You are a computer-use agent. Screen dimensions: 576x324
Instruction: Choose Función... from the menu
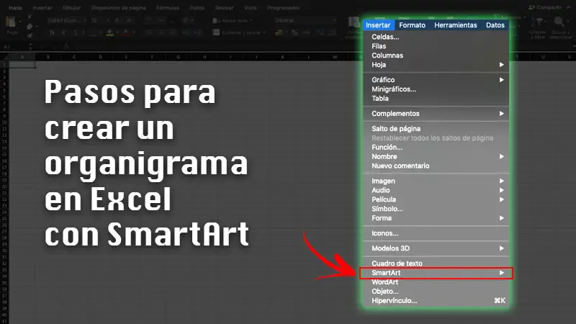point(387,148)
